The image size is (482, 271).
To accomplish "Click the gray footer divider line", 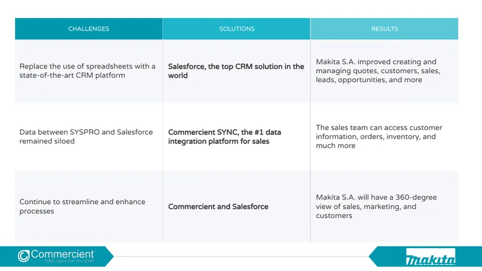I will (x=242, y=257).
